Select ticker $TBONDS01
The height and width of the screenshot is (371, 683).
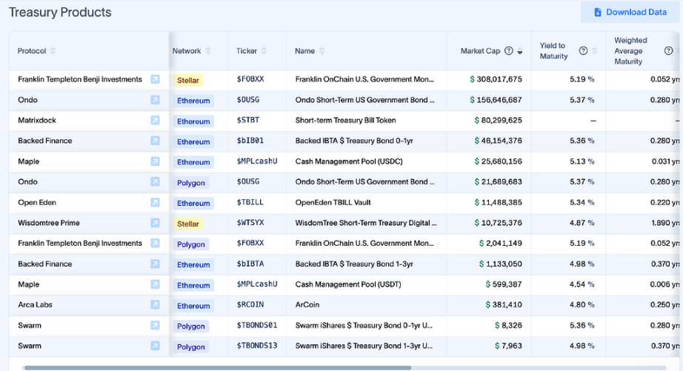257,325
